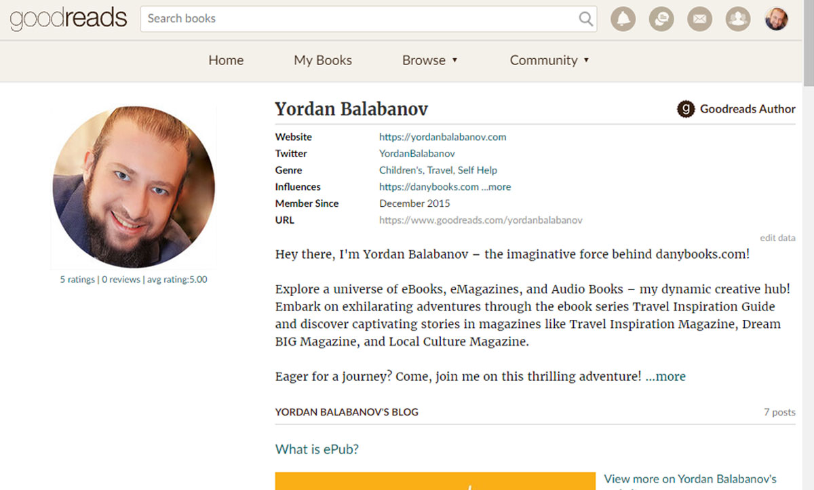Click your profile avatar in the top bar
This screenshot has width=814, height=490.
tap(775, 18)
